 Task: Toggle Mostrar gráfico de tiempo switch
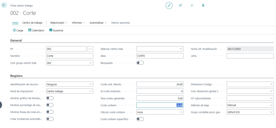pos(50,98)
